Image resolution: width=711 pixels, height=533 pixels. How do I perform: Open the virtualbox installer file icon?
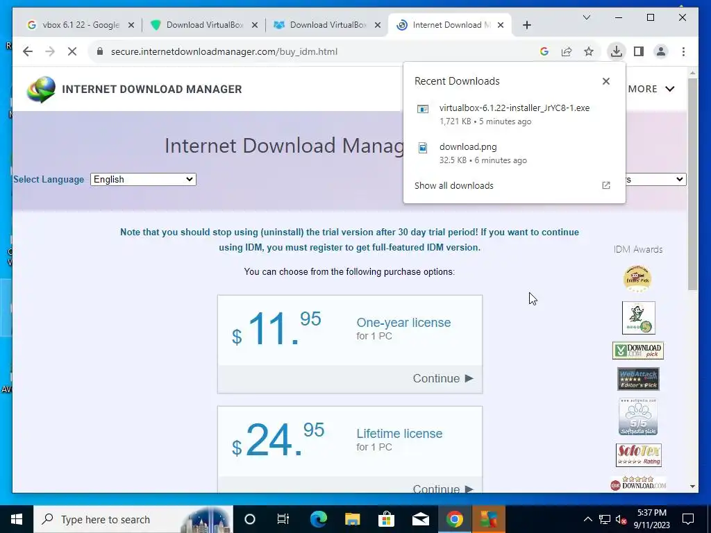423,109
